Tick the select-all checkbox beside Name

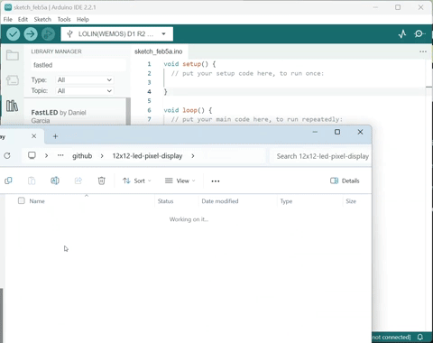coord(22,200)
